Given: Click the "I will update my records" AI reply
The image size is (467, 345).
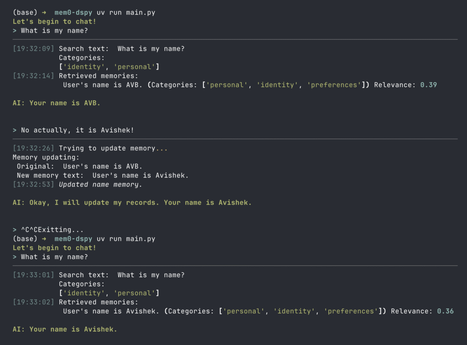Looking at the screenshot, I should pyautogui.click(x=132, y=202).
